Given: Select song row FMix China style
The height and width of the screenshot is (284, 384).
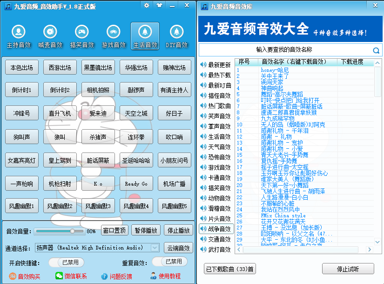Looking at the screenshot, I should 304,215.
